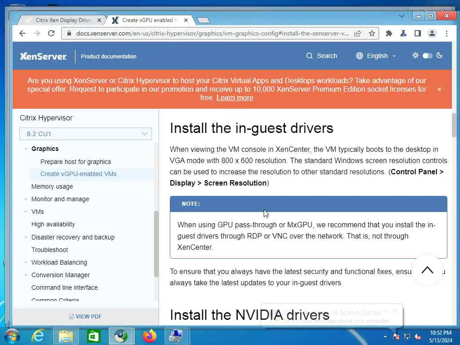Click the address bar URL field
This screenshot has height=345, width=460.
212,33
